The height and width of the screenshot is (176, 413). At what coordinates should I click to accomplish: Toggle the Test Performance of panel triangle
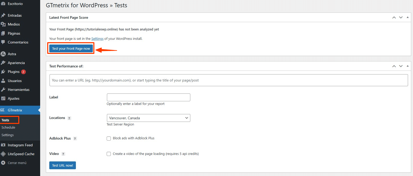coord(408,66)
